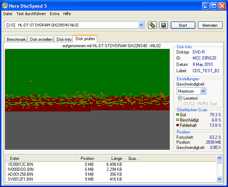Click the disc ID value MCC 03RG20
Image resolution: width=228 pixels, height=187 pixels.
pyautogui.click(x=204, y=58)
